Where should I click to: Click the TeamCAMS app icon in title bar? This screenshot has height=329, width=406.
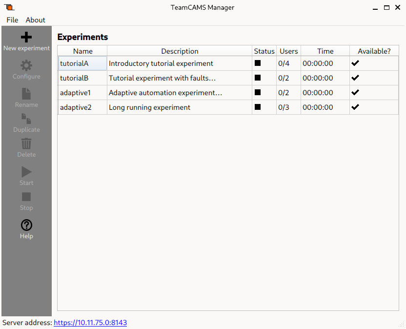tap(10, 7)
